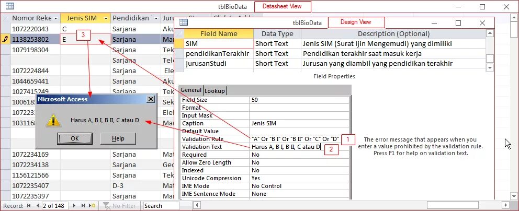Maximize the Design View tblBioData window

(x=458, y=23)
